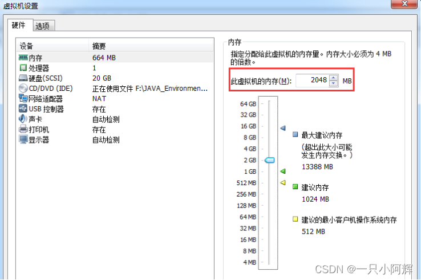Click the 摘要 column header
Image resolution: width=421 pixels, height=280 pixels.
[151, 46]
